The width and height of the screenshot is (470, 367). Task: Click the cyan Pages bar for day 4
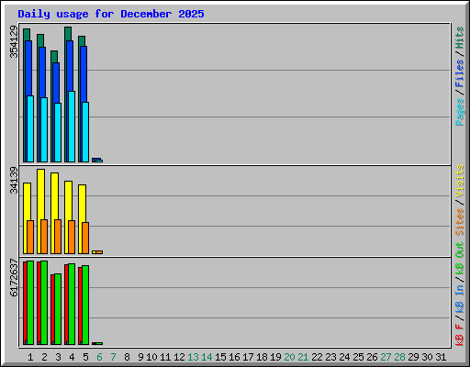click(x=72, y=127)
